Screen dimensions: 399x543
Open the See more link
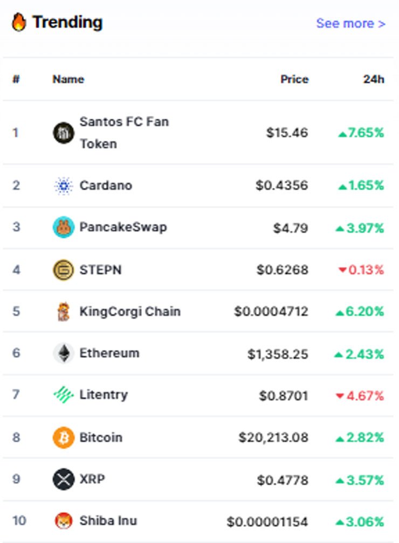(x=350, y=23)
